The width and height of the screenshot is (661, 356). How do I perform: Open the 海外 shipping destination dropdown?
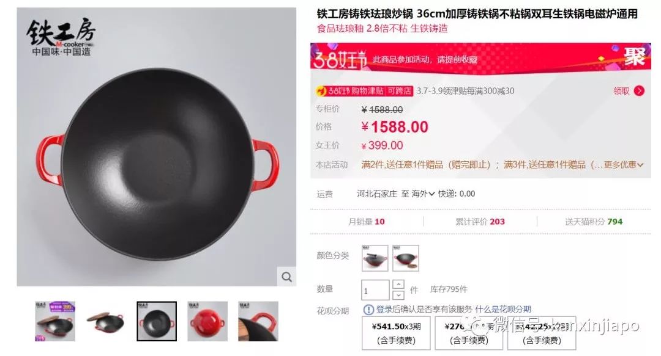(x=423, y=194)
